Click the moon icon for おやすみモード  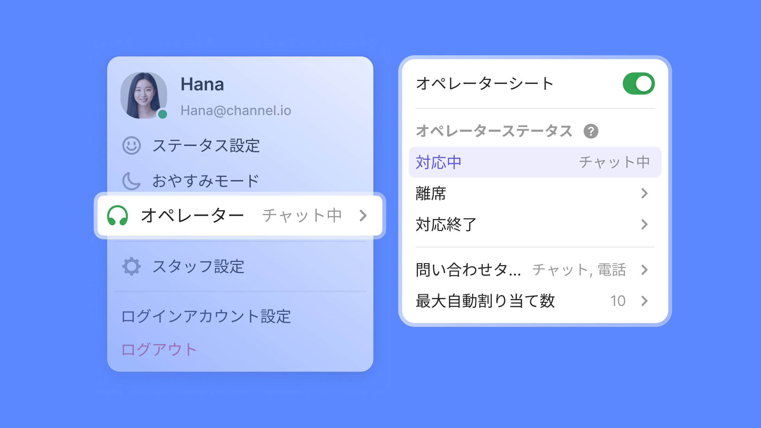click(131, 181)
